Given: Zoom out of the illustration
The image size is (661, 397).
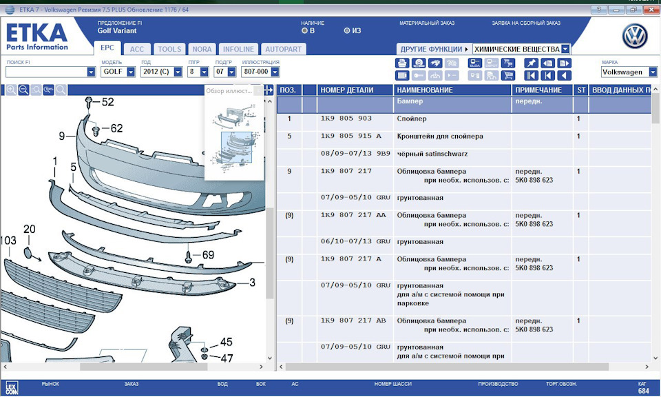Looking at the screenshot, I should 23,90.
